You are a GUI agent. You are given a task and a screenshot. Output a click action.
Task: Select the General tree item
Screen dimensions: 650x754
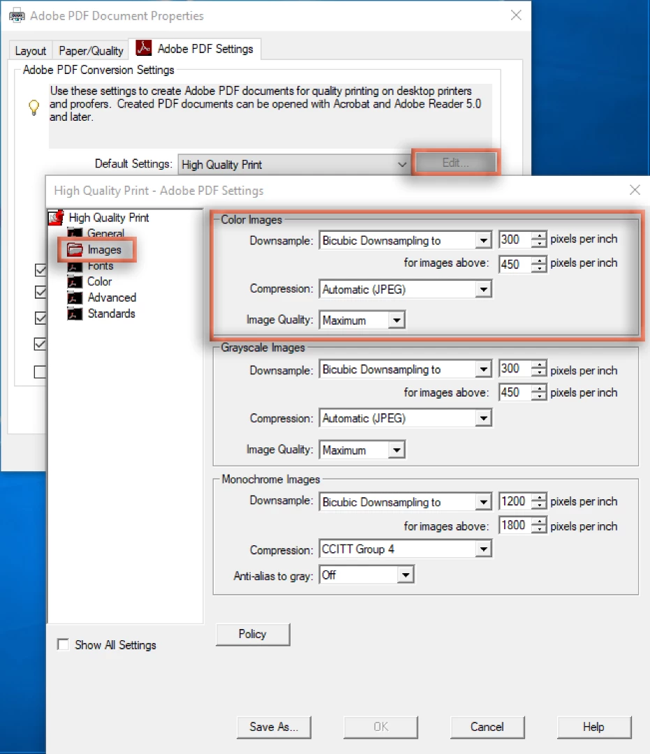click(x=105, y=234)
